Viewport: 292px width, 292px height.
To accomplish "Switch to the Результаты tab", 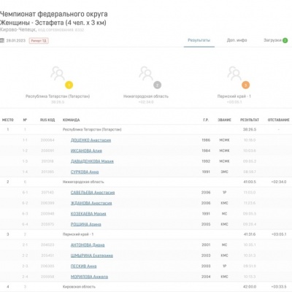I will 199,40.
